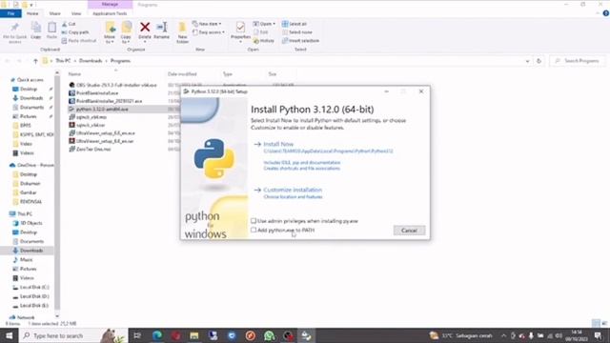Screen dimensions: 610x343
Task: Sort files by the Name column header
Action: coord(74,74)
